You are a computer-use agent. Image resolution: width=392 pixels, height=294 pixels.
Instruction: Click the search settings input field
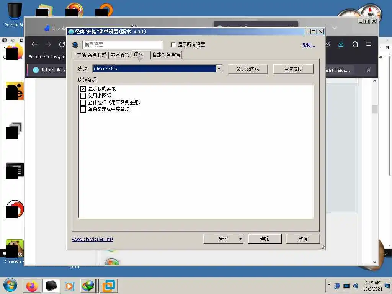coord(122,45)
